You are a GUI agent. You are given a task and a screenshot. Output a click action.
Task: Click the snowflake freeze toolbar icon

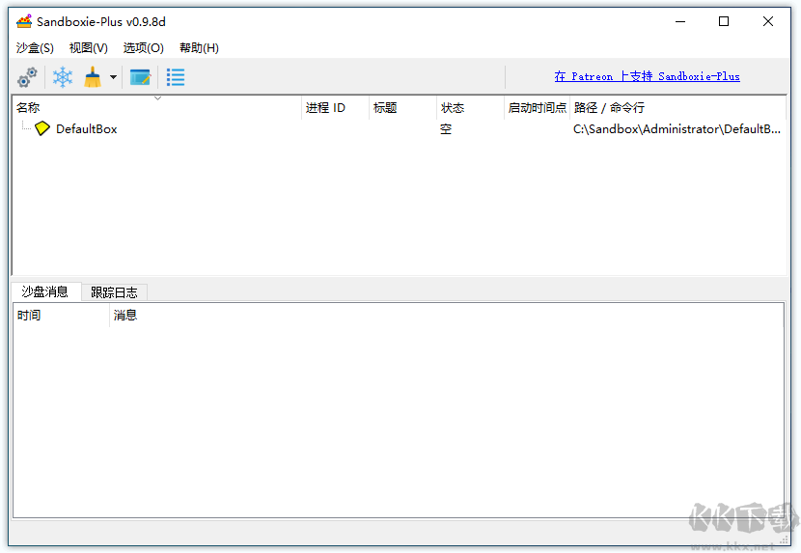(63, 77)
